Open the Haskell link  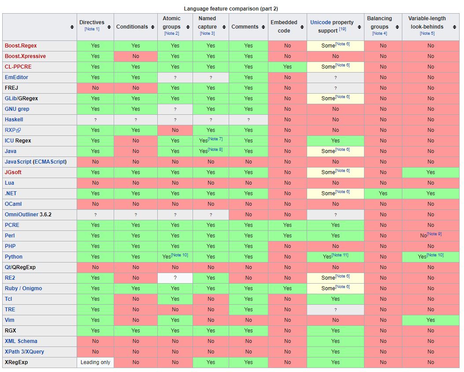pos(14,120)
